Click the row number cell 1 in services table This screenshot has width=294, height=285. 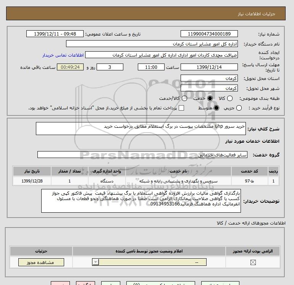[x=273, y=181]
